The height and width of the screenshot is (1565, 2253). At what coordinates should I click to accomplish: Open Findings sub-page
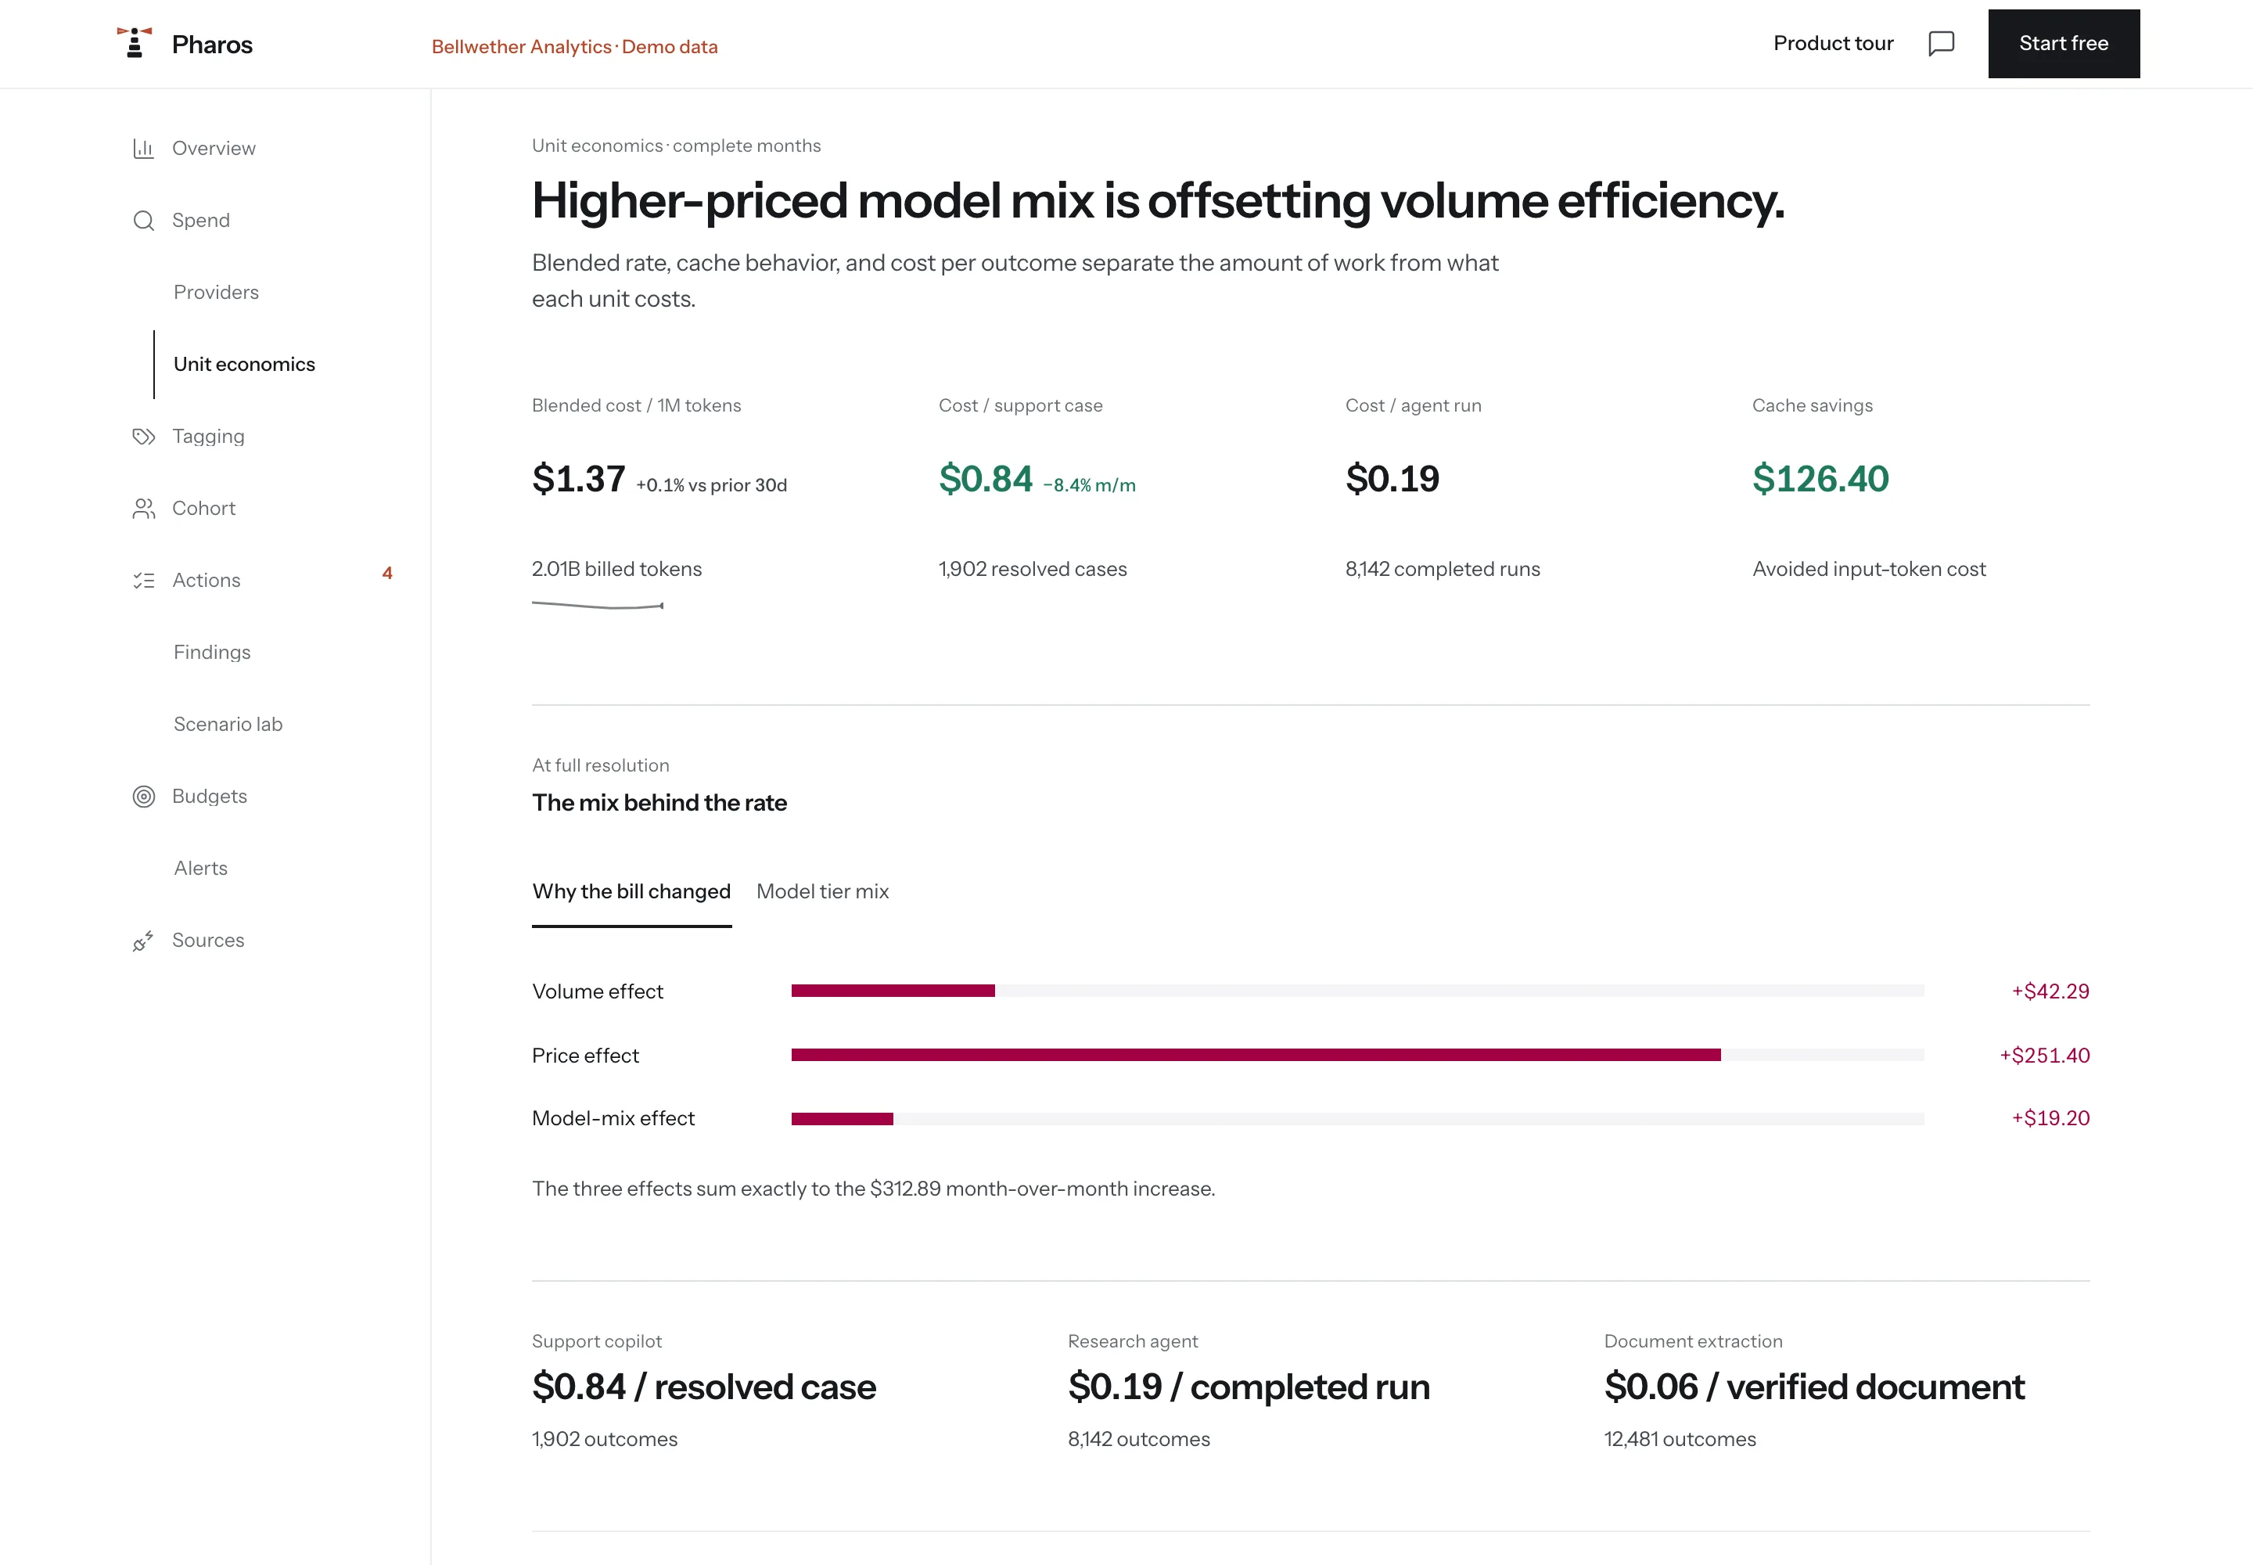[x=212, y=652]
